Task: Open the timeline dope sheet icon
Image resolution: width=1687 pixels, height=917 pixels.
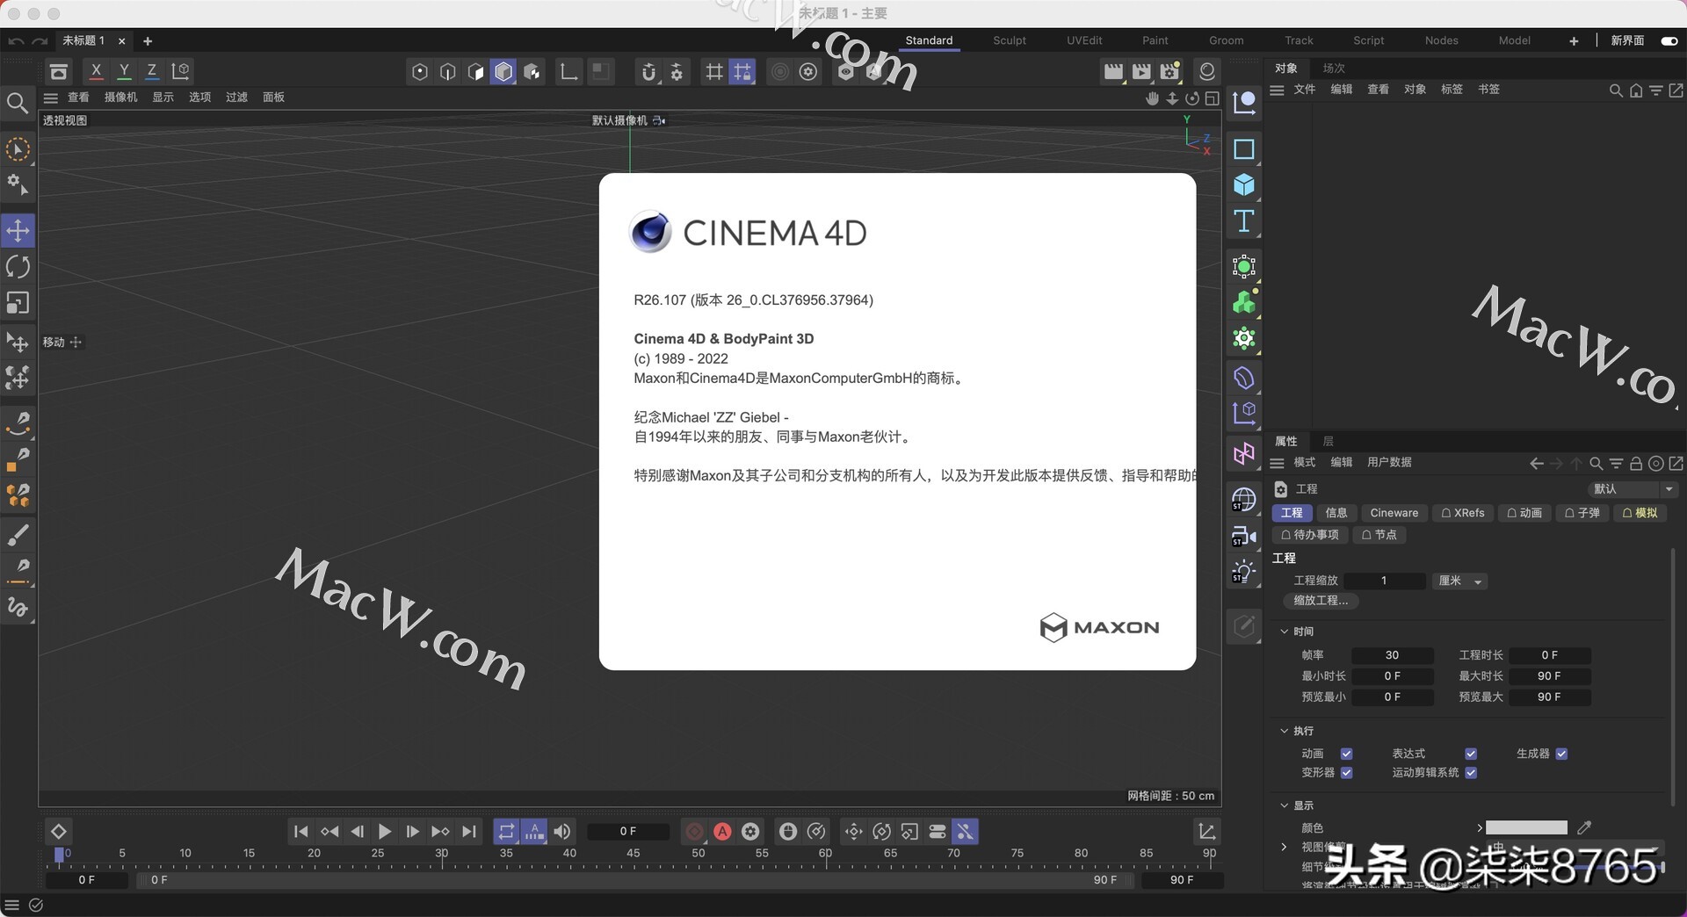Action: click(1206, 831)
